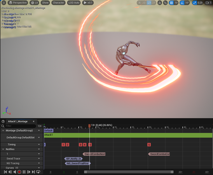Select the scale transform tool
This screenshot has height=175, width=213.
point(154,3)
